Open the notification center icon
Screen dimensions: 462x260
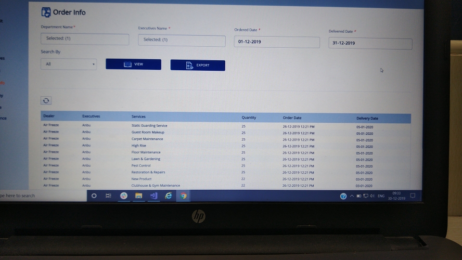coord(412,196)
